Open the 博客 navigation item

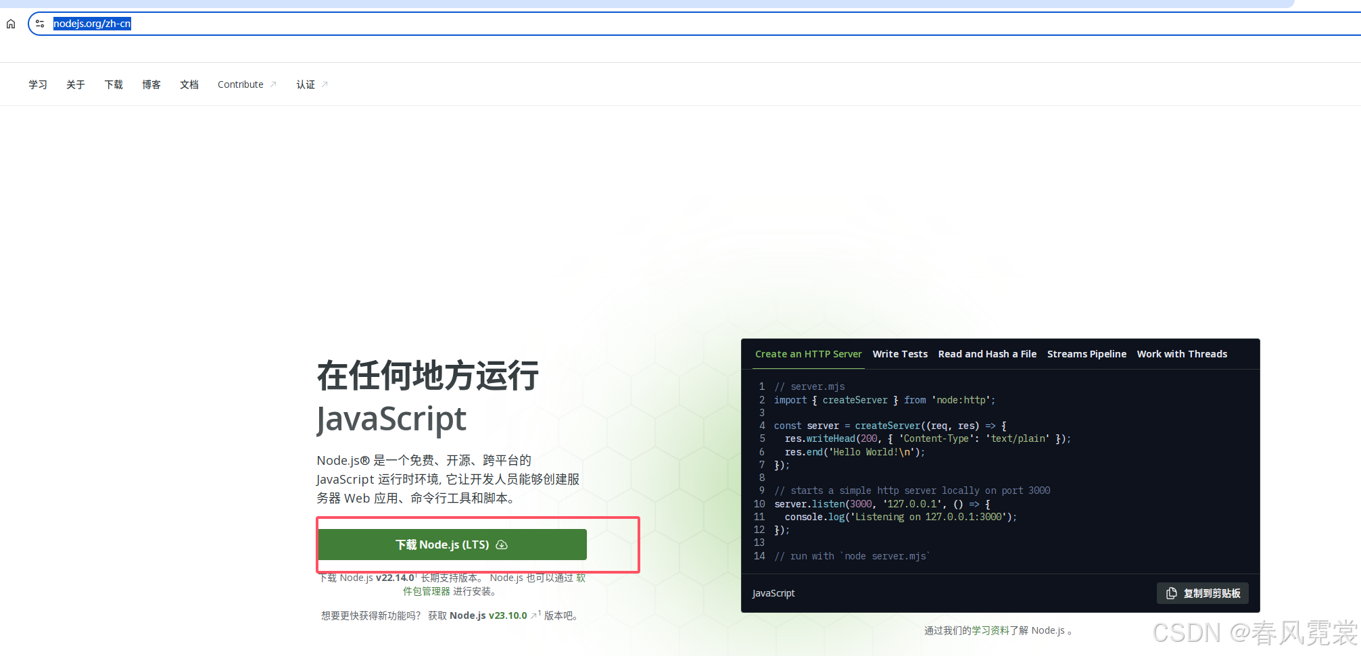[151, 84]
